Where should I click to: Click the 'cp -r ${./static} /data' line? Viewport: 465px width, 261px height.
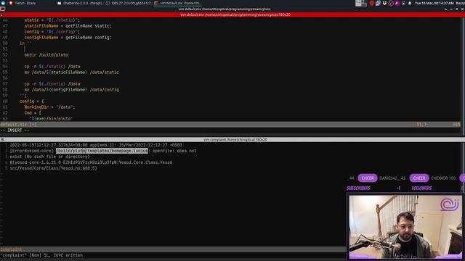pos(52,66)
